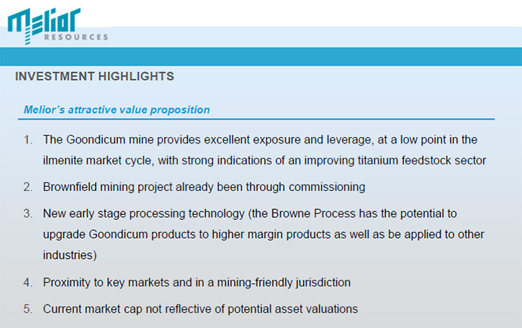Click list number 3 marker
The image size is (522, 328).
click(28, 213)
